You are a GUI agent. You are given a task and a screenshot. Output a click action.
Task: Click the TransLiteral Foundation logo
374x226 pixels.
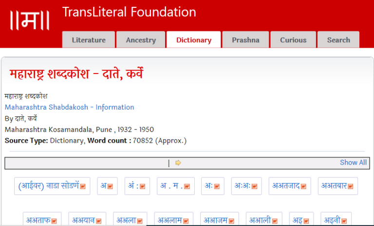(x=30, y=19)
